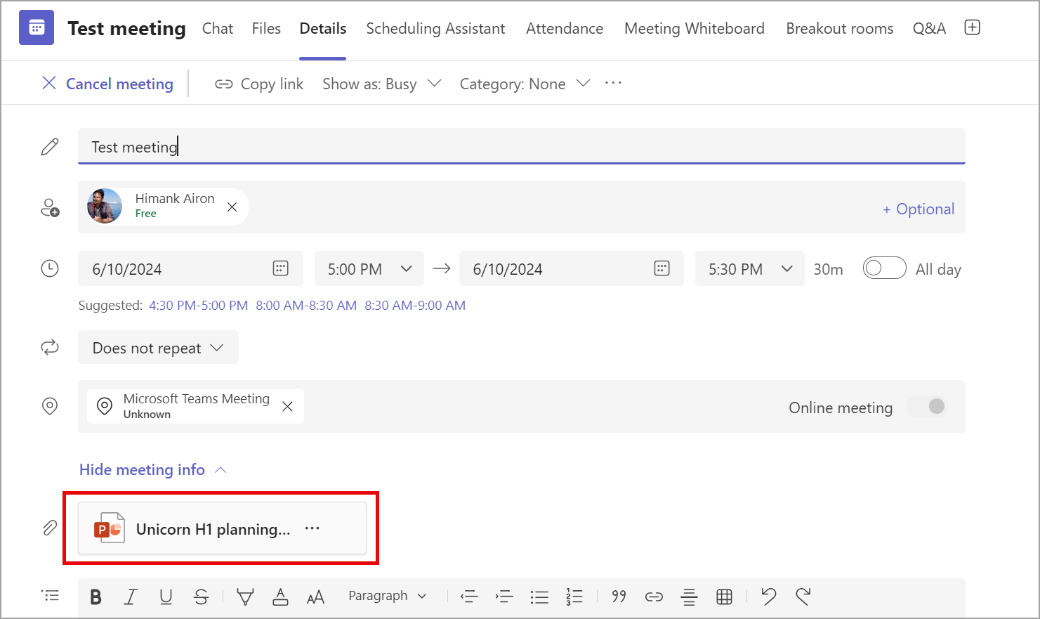Switch to the Scheduling Assistant tab

tap(435, 28)
